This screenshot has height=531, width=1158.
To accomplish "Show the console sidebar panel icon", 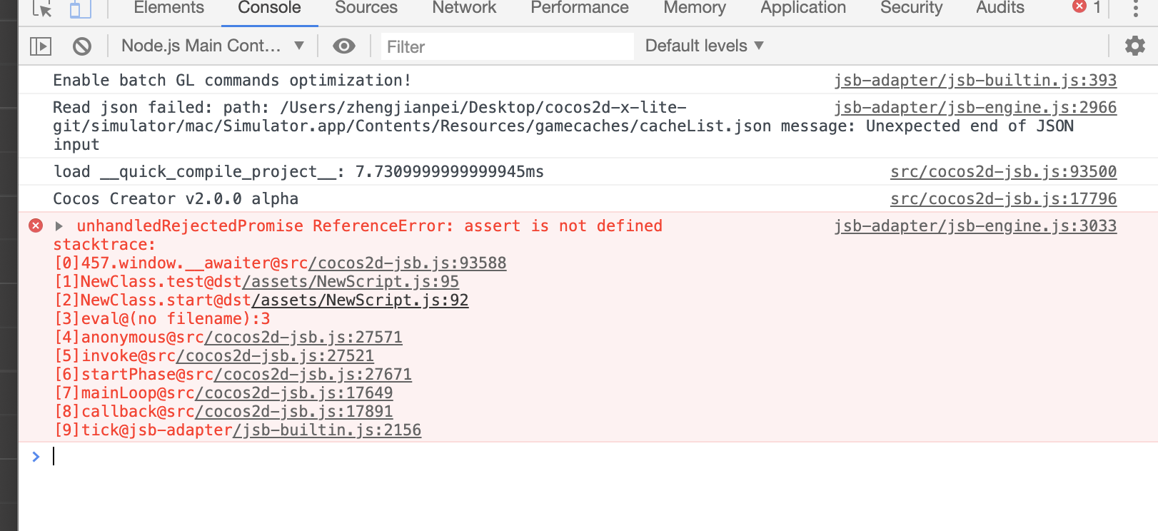I will click(x=41, y=46).
